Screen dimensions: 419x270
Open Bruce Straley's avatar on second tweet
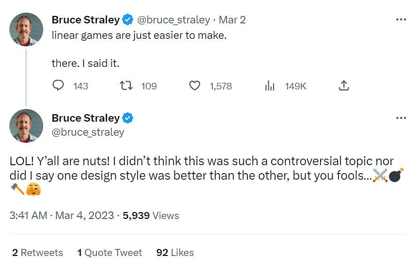pyautogui.click(x=26, y=125)
